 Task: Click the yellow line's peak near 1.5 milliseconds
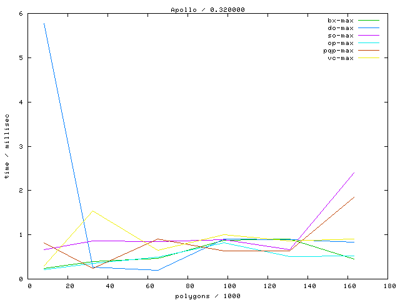(x=93, y=211)
